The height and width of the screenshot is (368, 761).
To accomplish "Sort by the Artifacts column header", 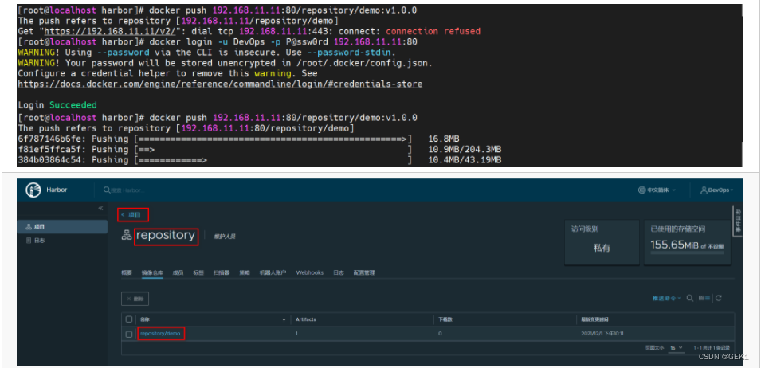I will (306, 319).
